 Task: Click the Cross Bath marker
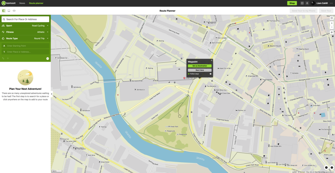pos(311,105)
